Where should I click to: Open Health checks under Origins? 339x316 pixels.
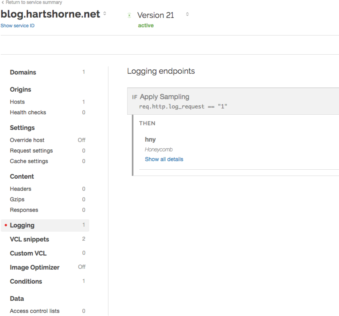click(28, 112)
